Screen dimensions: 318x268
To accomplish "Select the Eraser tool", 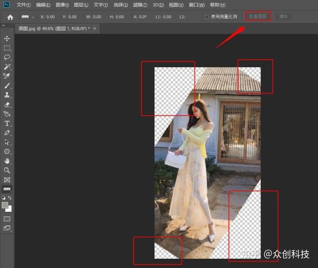I will (7, 105).
